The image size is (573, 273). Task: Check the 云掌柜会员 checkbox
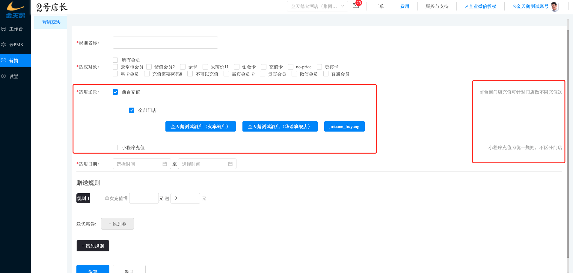click(115, 67)
